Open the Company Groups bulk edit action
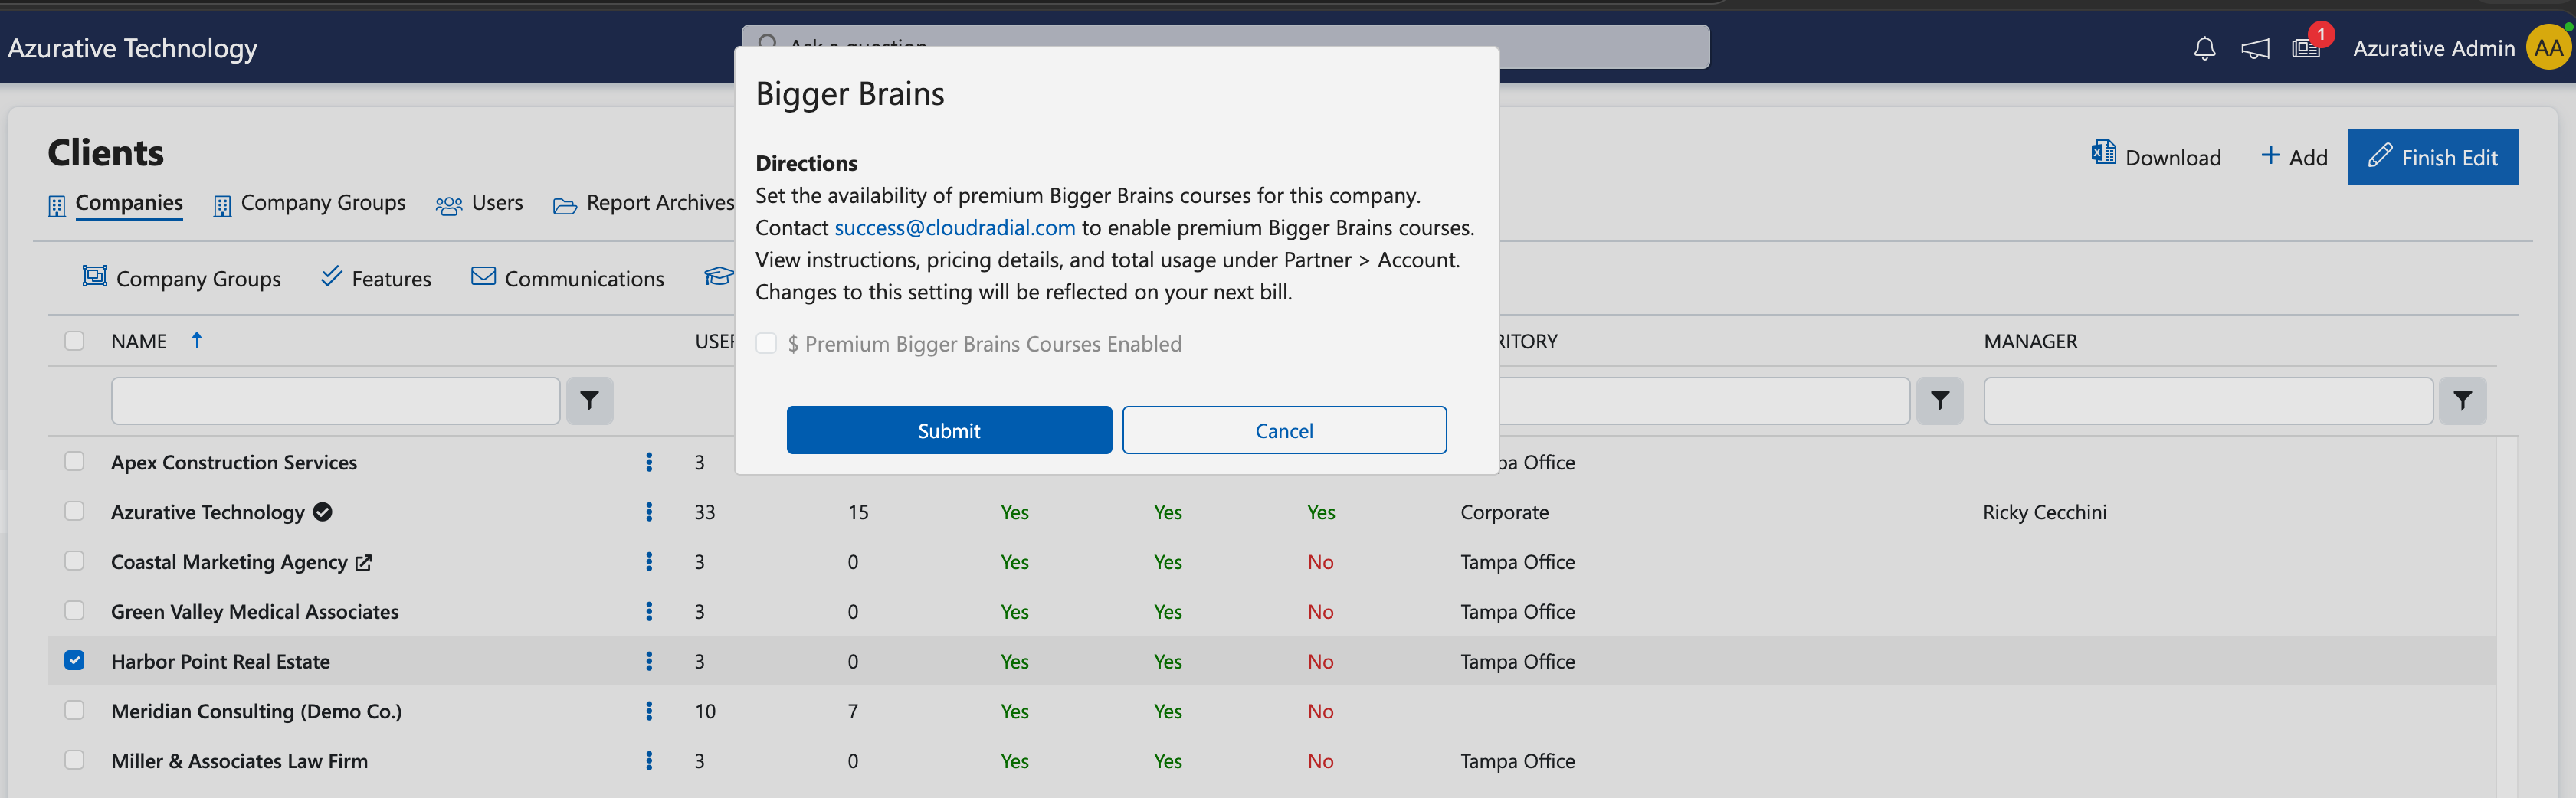The height and width of the screenshot is (798, 2576). coord(182,278)
